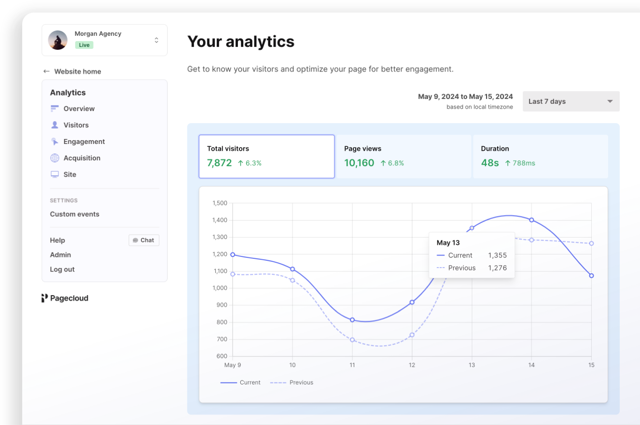The width and height of the screenshot is (640, 425).
Task: Click the Previous data point for May 15
Action: point(591,243)
